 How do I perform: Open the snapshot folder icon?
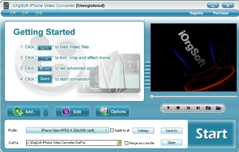click(x=218, y=108)
